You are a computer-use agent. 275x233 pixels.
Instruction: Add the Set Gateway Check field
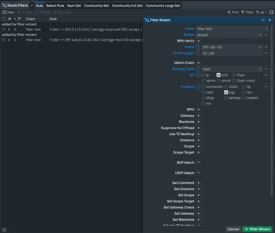(198, 207)
